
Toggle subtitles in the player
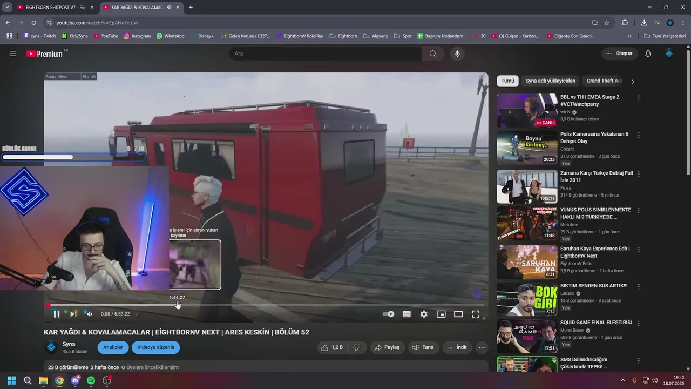[407, 314]
